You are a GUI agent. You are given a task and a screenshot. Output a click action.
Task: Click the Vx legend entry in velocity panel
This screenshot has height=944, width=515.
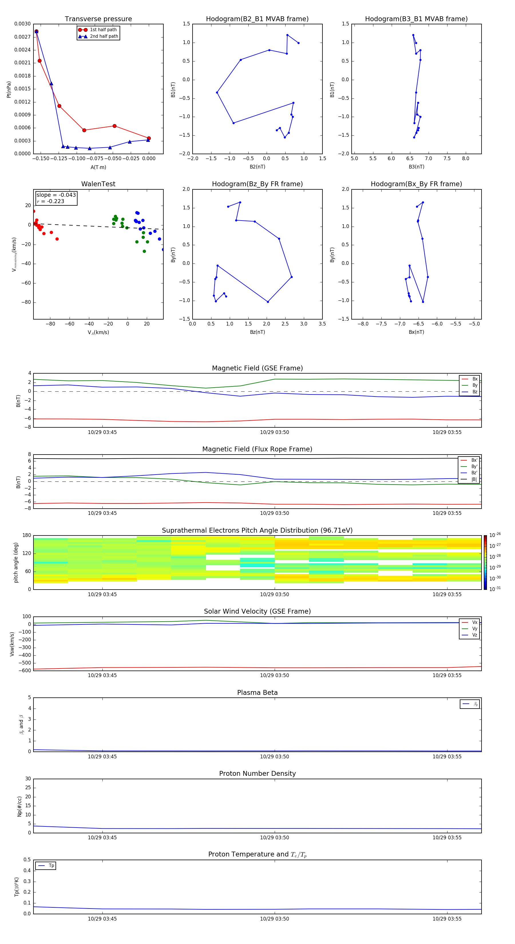[x=470, y=623]
